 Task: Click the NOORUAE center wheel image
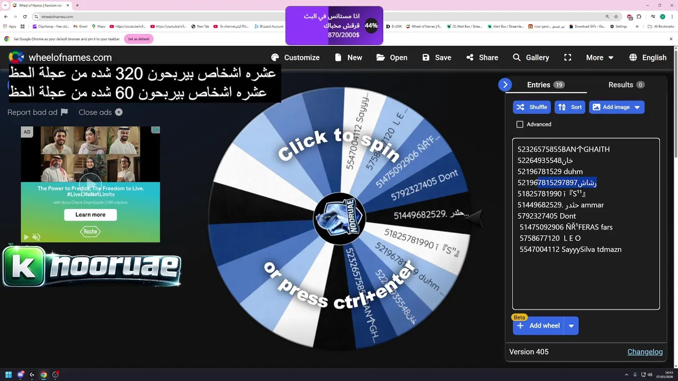[x=340, y=219]
